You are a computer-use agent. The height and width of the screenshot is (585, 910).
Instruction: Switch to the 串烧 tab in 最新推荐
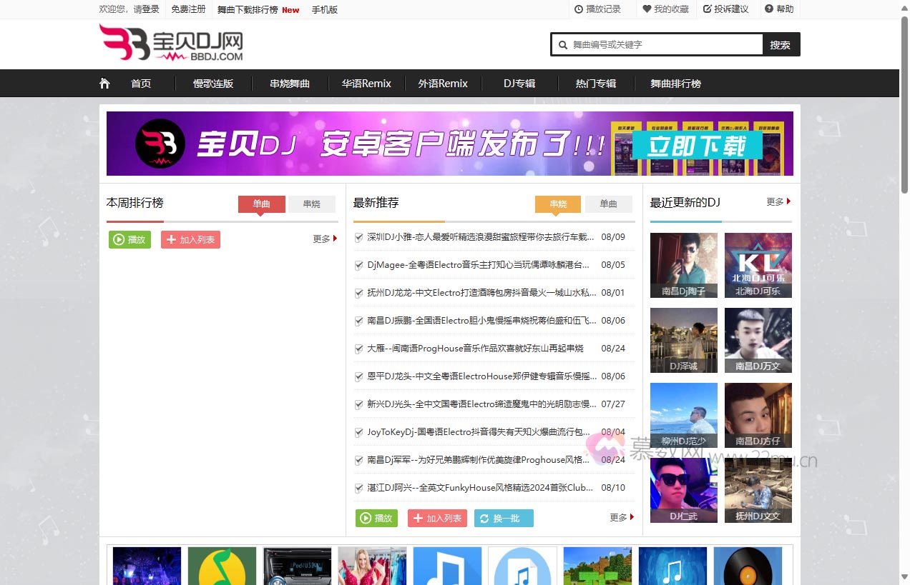pos(557,204)
